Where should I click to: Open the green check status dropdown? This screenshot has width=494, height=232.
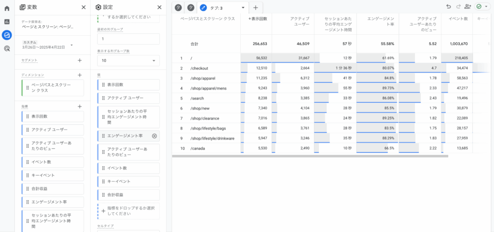(482, 7)
